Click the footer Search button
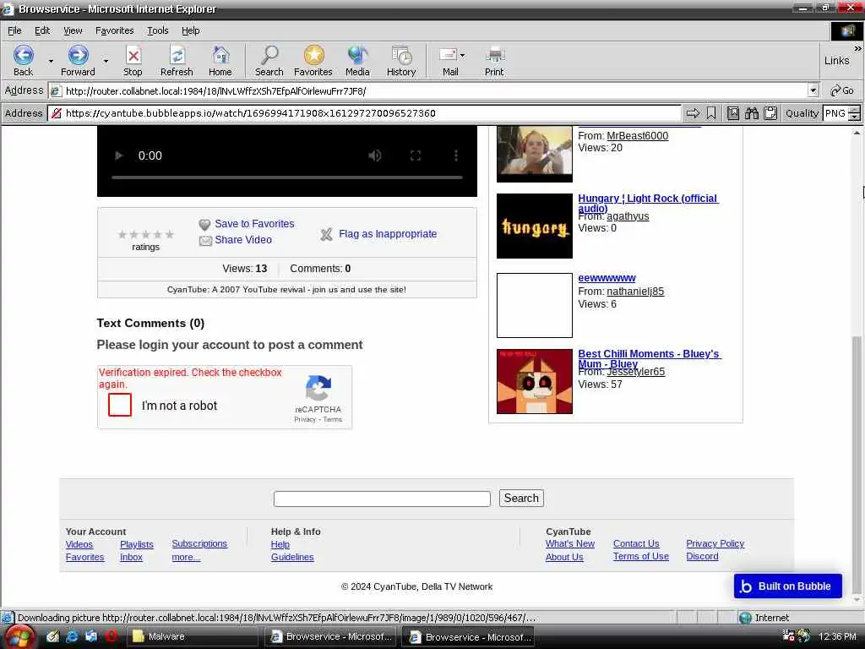Image resolution: width=865 pixels, height=649 pixels. click(521, 498)
